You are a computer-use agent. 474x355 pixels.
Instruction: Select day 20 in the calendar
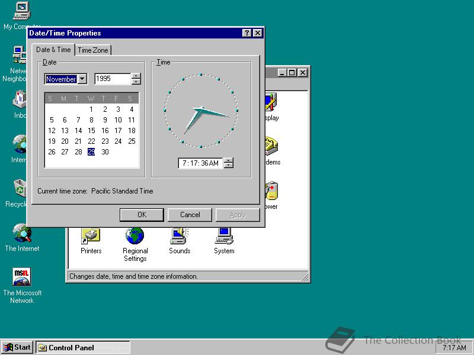click(x=65, y=141)
